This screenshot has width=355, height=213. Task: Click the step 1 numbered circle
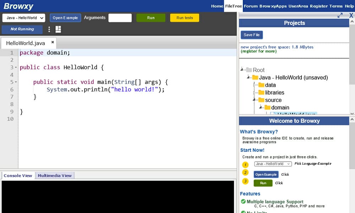coord(245,165)
